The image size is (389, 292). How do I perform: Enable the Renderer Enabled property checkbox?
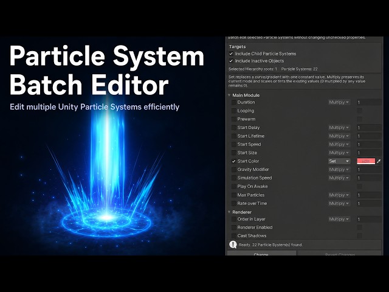233,228
